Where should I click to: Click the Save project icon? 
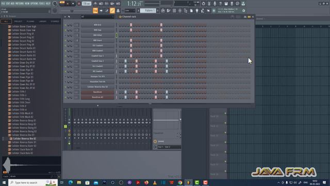pos(226,4)
